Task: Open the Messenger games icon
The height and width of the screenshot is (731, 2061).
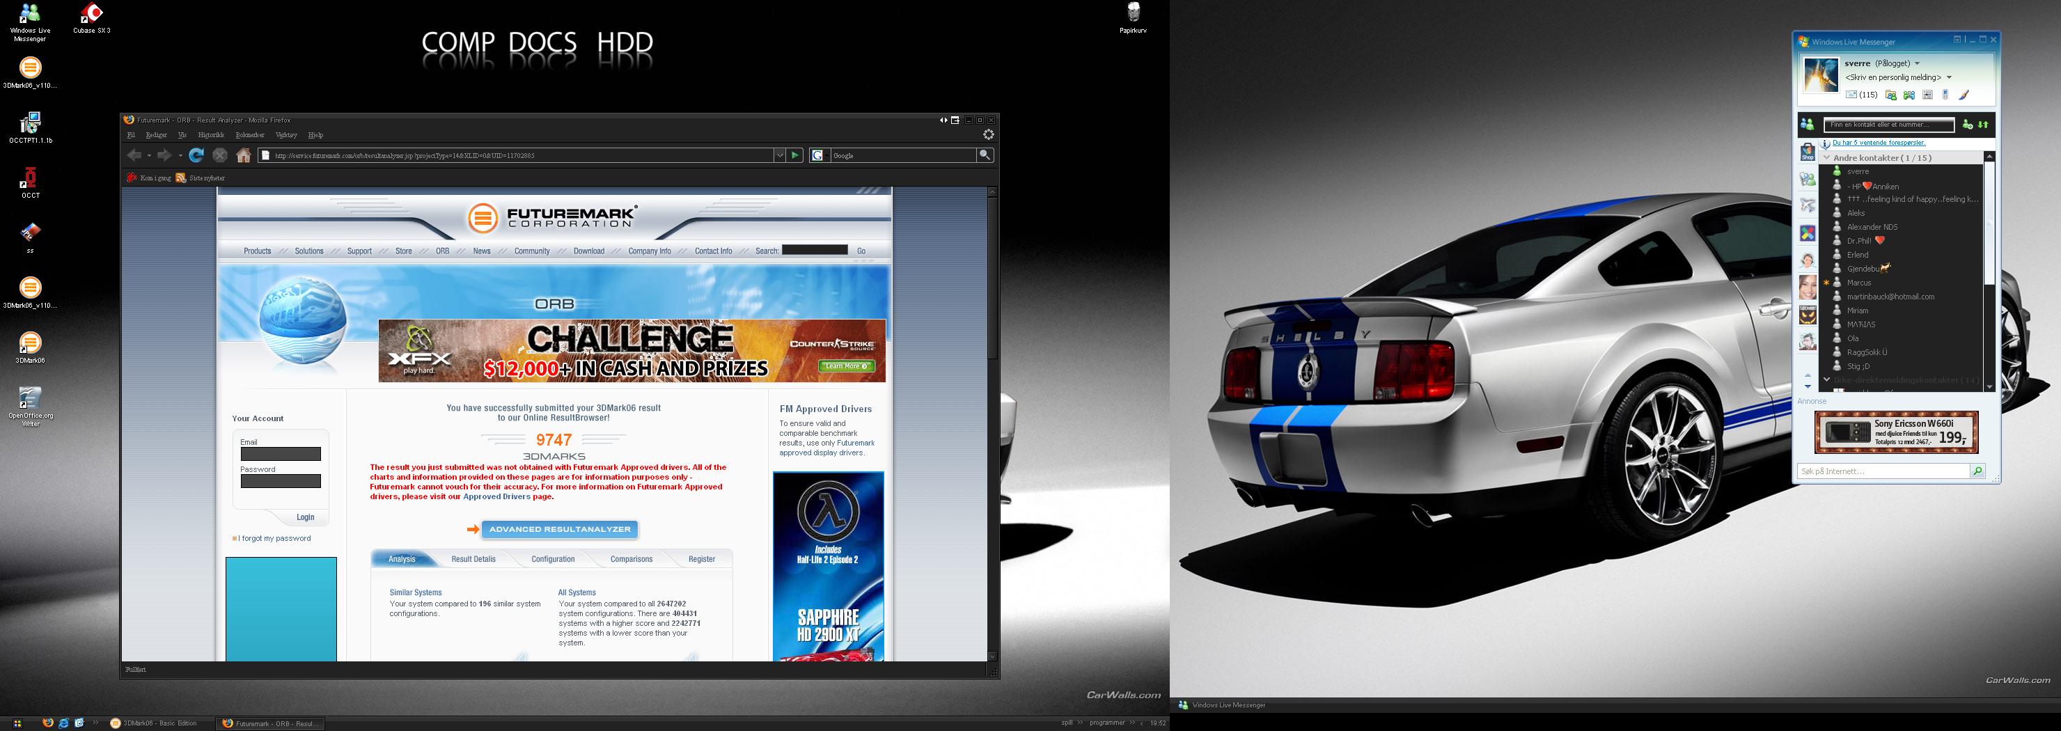Action: (1909, 95)
